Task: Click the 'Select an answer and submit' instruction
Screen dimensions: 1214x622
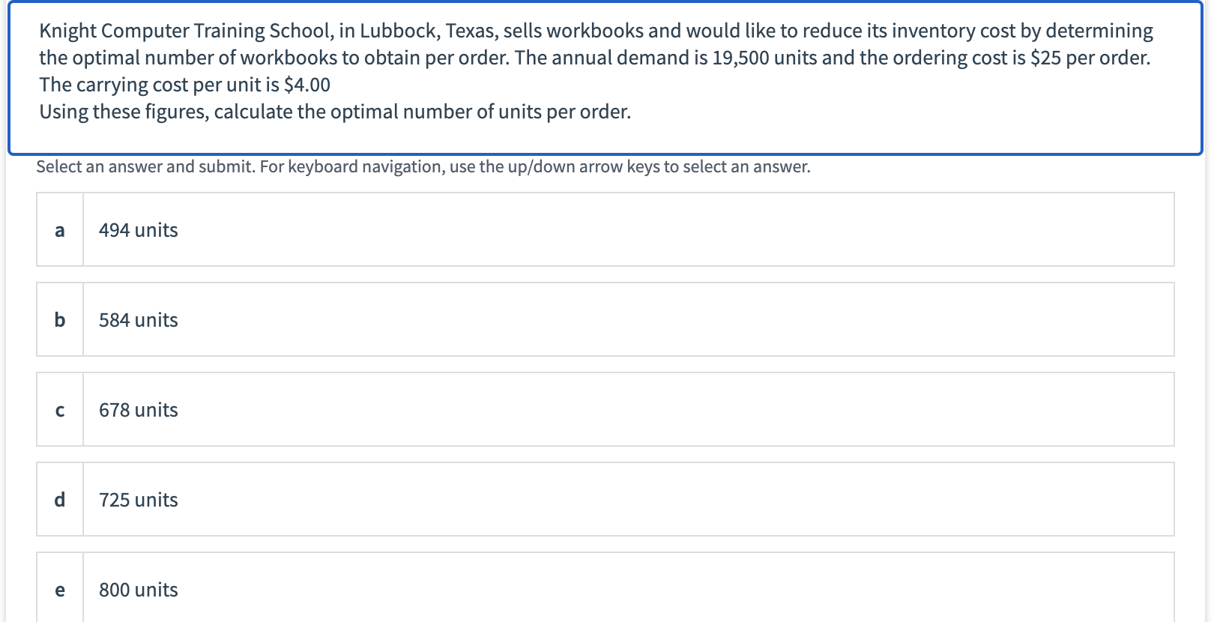Action: coord(146,166)
